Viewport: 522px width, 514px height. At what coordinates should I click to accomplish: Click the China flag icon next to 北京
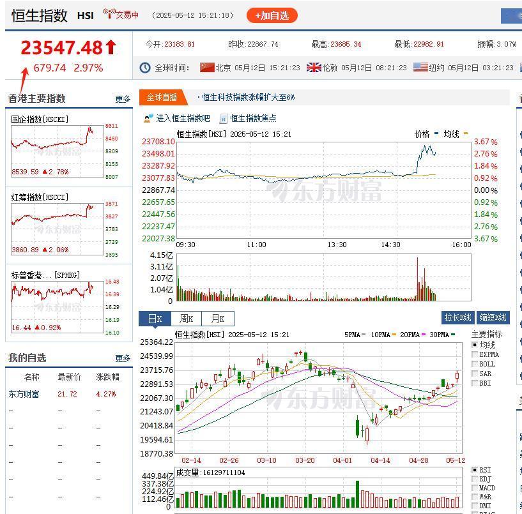pos(207,68)
